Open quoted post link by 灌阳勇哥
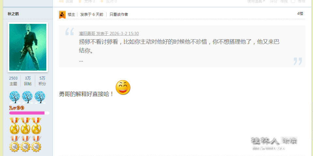Screen dimensions: 313x156 [109, 33]
